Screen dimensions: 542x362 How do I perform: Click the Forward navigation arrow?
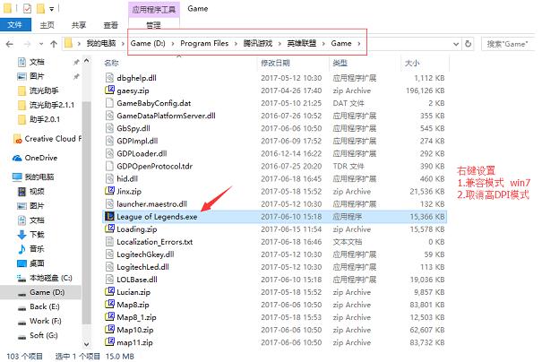click(27, 44)
